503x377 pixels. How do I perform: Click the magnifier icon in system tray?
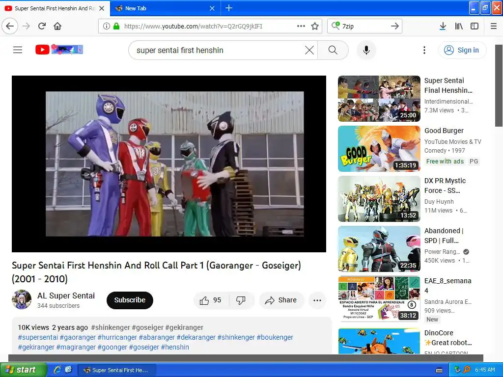(x=467, y=370)
